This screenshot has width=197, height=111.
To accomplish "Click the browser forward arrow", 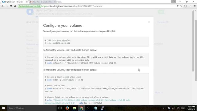I will point(7,6).
